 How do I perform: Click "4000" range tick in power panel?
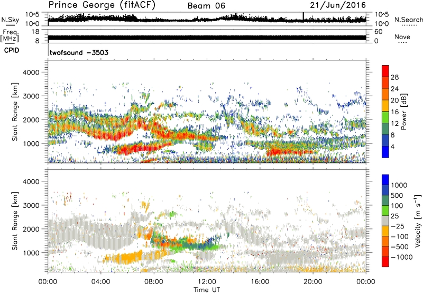[31, 72]
